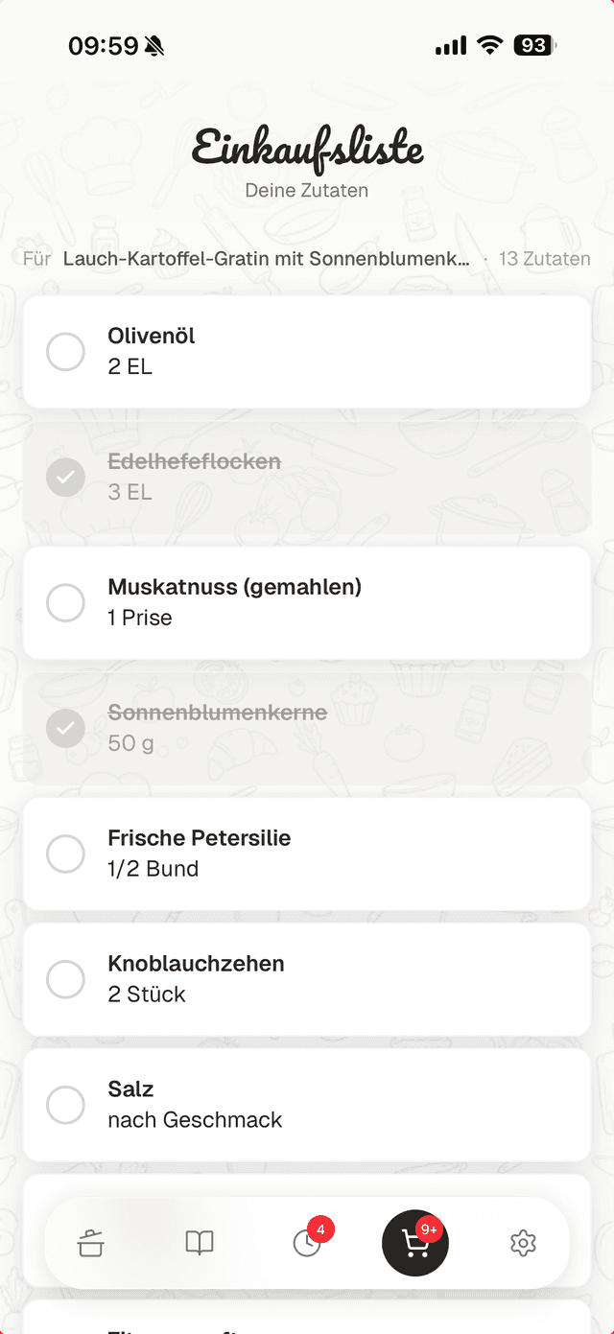Image resolution: width=614 pixels, height=1334 pixels.
Task: Open the recipe book section
Action: 199,1243
